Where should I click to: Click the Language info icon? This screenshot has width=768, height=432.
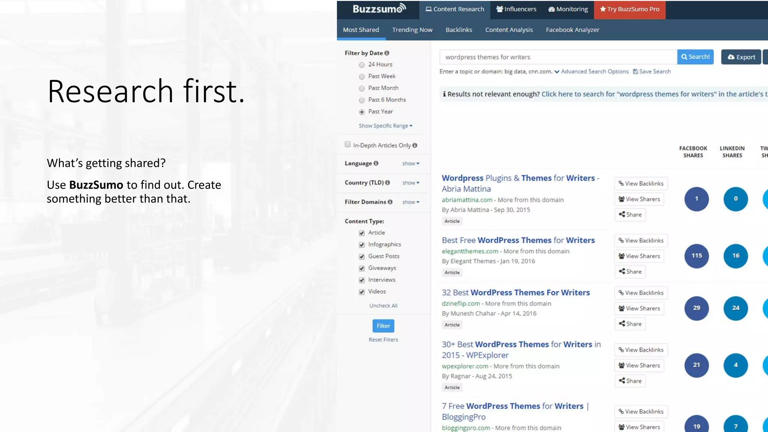(x=376, y=163)
